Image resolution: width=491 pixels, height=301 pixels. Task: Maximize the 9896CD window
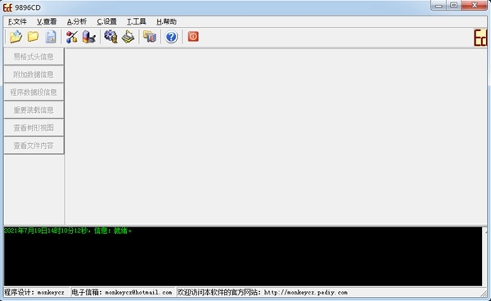[453, 6]
